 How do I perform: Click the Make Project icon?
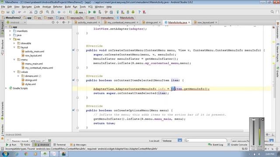tap(70, 12)
